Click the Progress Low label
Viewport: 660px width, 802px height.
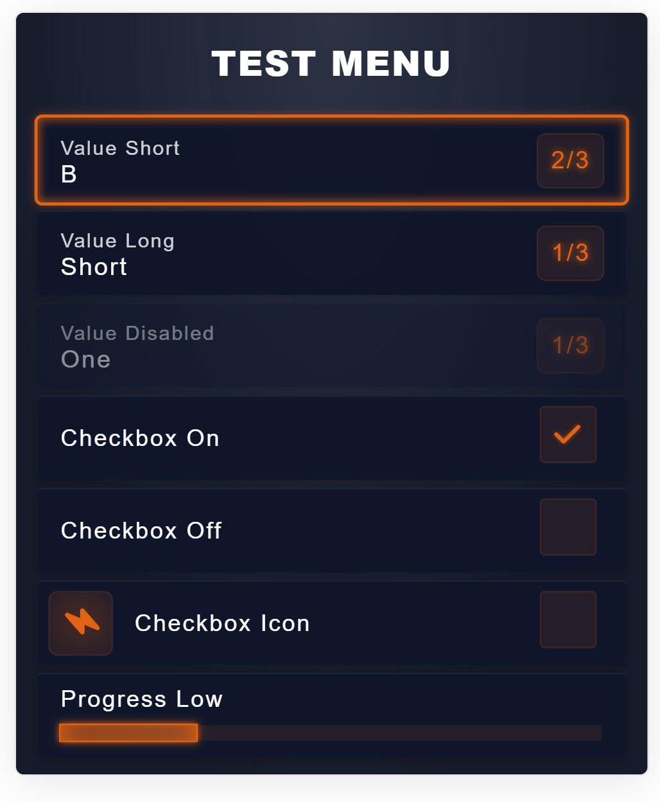tap(142, 699)
